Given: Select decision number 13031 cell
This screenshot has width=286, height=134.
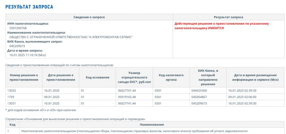Looking at the screenshot, I should click(x=24, y=103).
